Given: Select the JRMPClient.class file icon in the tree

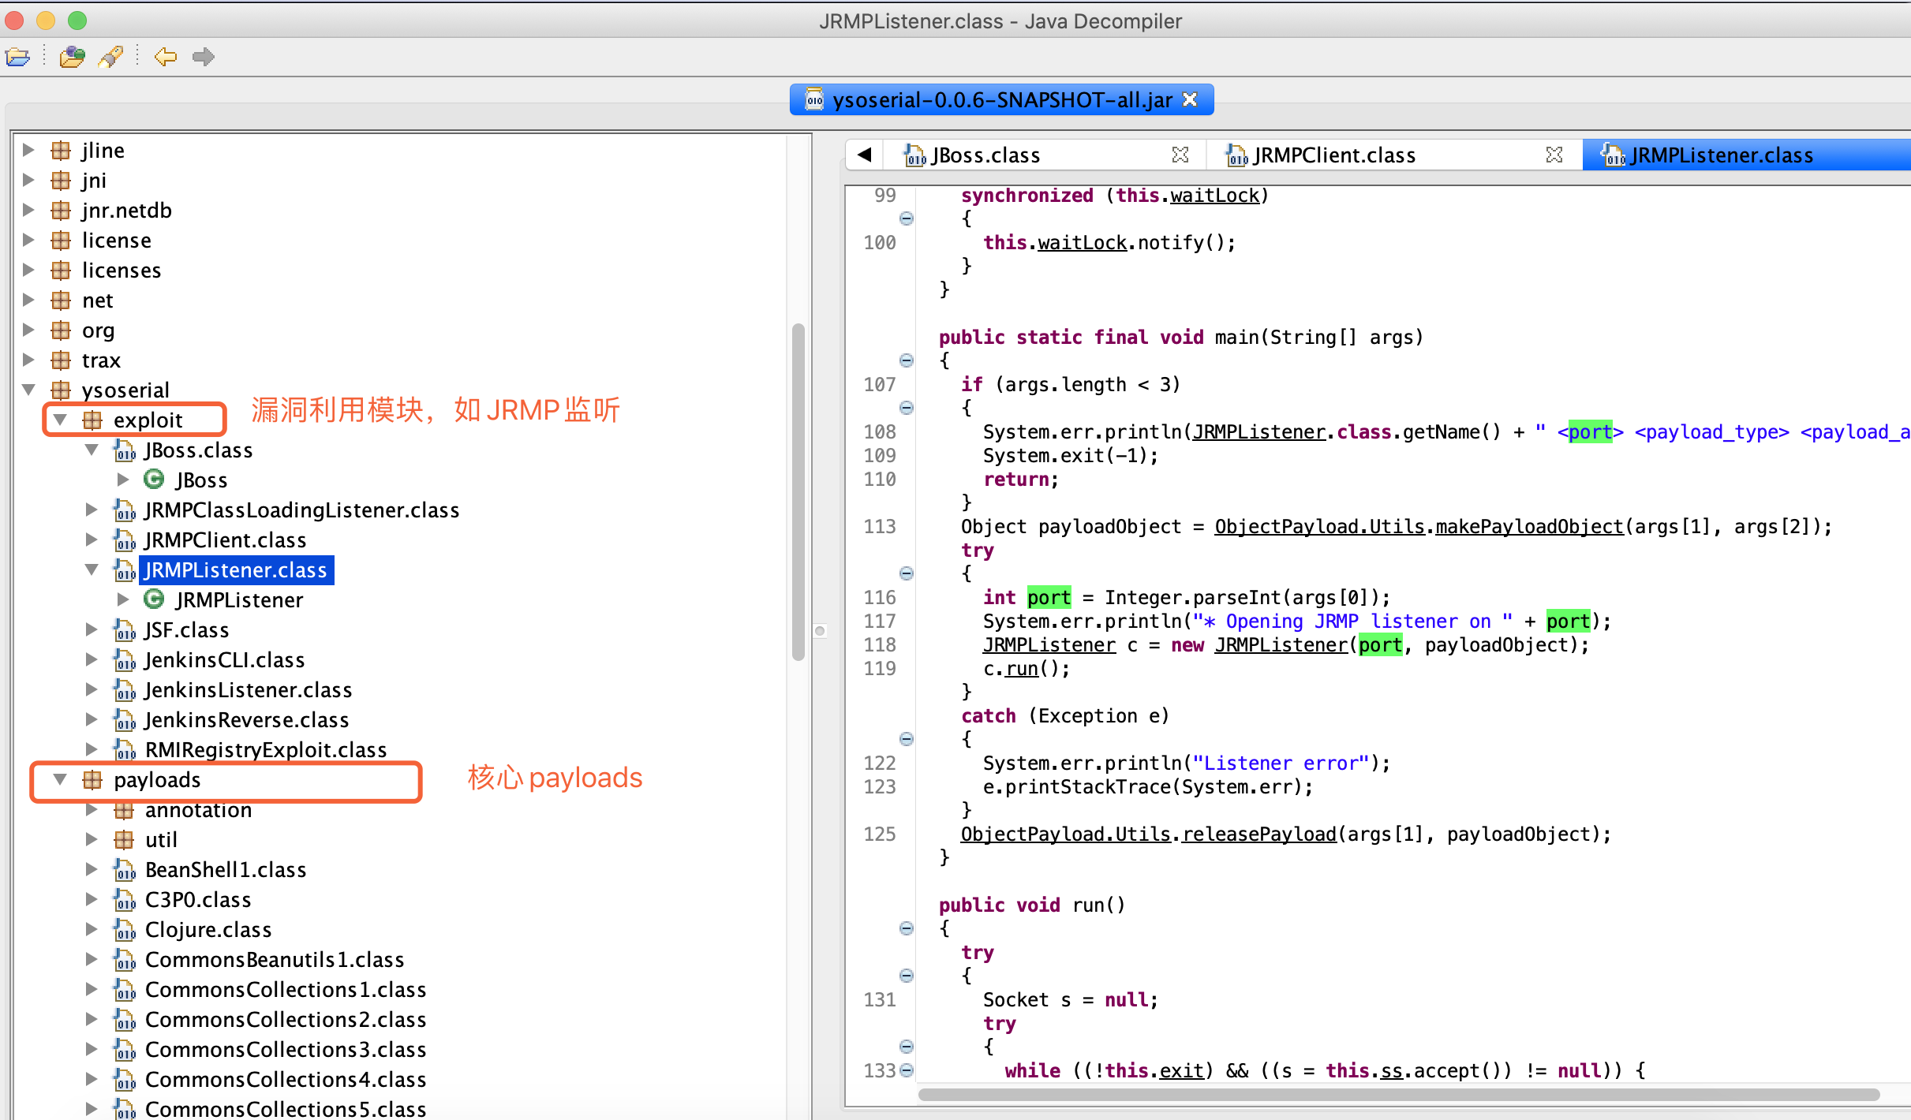Looking at the screenshot, I should pyautogui.click(x=125, y=539).
